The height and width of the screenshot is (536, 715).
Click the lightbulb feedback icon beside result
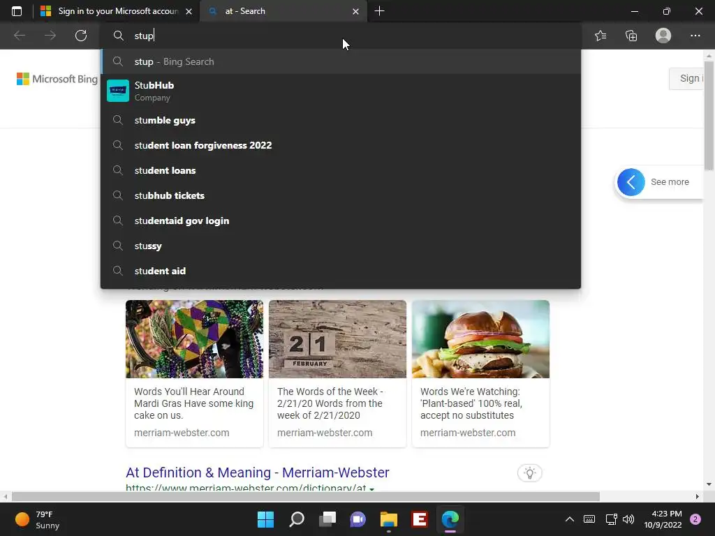point(529,473)
